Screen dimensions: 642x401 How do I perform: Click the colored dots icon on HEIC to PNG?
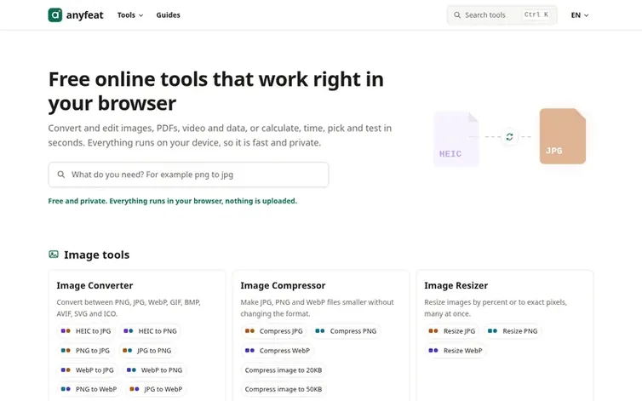click(x=129, y=331)
